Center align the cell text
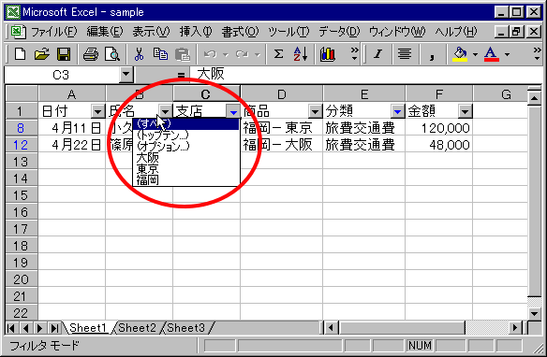547x357 pixels. click(405, 54)
